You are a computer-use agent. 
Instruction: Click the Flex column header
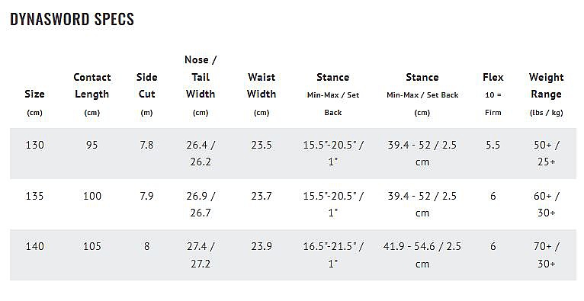[x=493, y=94]
